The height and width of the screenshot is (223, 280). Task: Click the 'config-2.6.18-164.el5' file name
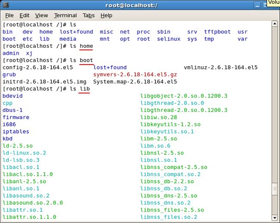coord(37,68)
